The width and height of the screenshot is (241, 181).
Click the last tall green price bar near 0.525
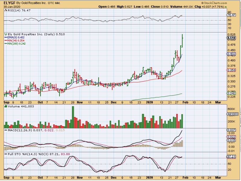point(182,41)
